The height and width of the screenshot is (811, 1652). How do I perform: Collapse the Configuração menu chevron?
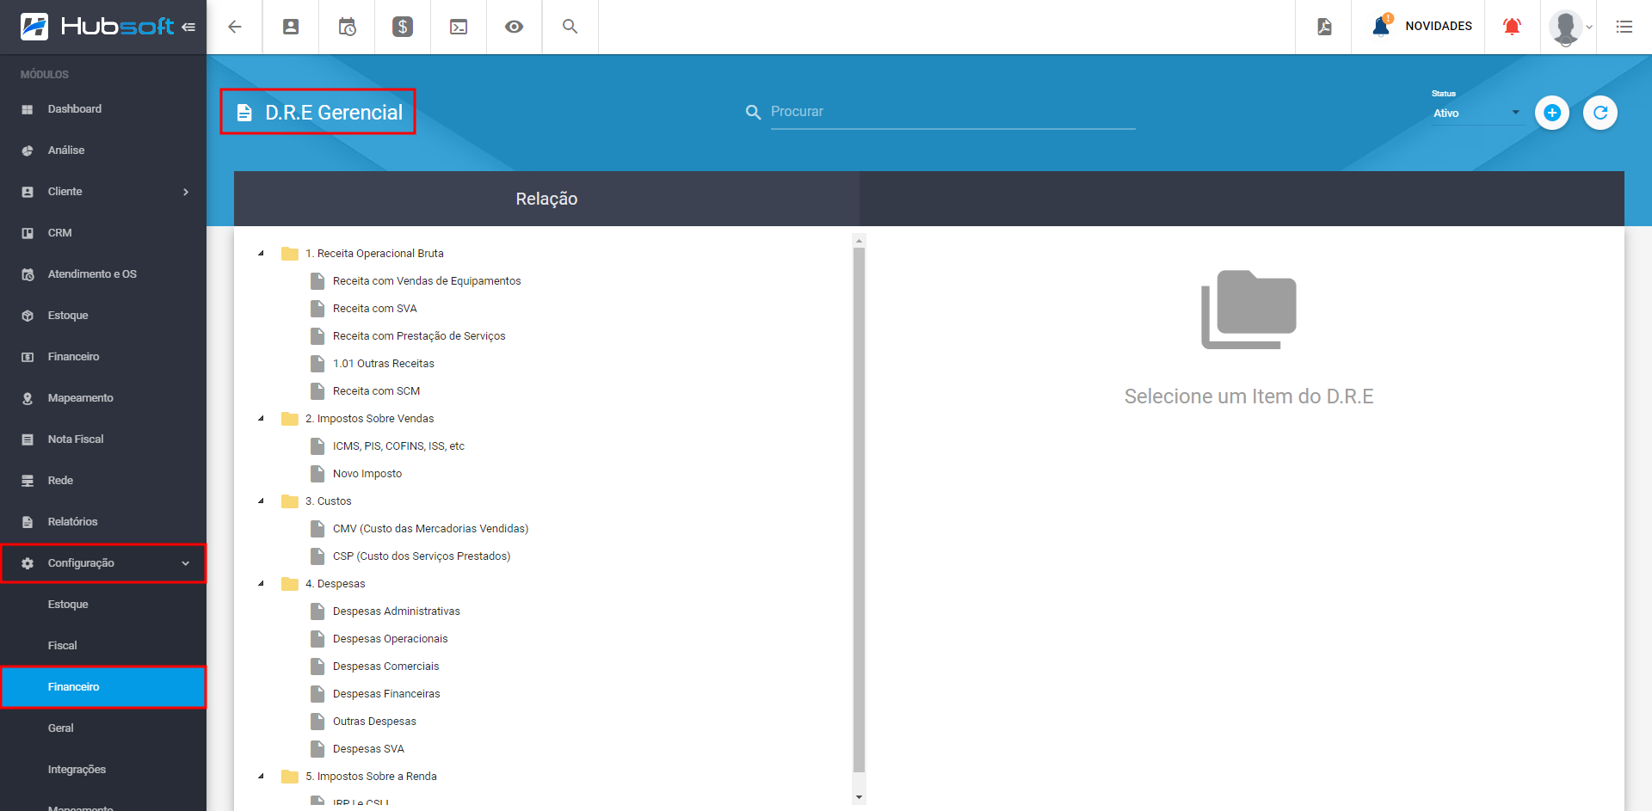186,563
